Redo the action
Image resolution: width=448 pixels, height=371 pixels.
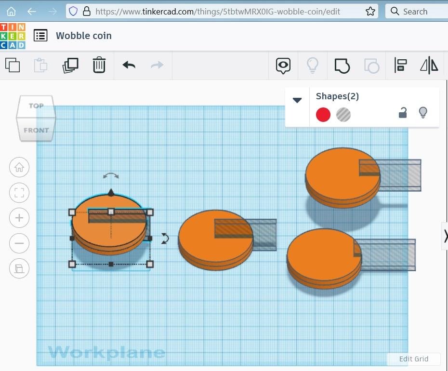click(157, 65)
